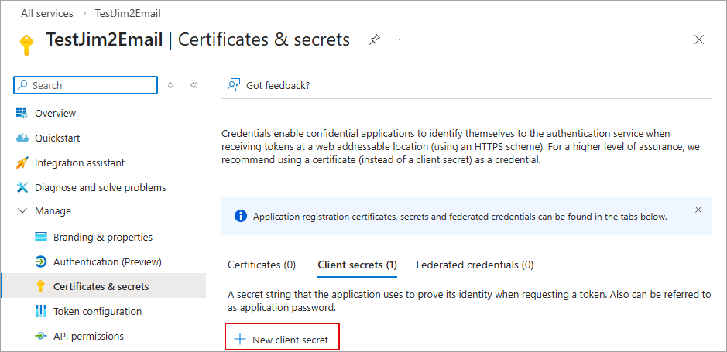Viewport: 727px width, 352px height.
Task: Switch to the Federated credentials (0) tab
Action: pos(475,265)
